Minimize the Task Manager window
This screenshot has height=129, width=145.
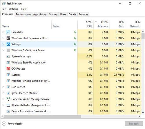click(x=120, y=3)
